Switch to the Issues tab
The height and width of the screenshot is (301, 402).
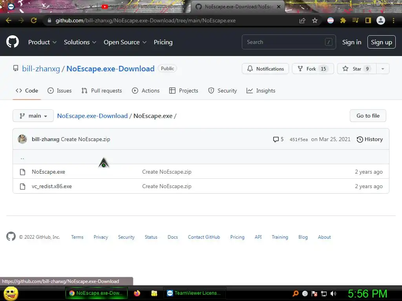pos(60,91)
